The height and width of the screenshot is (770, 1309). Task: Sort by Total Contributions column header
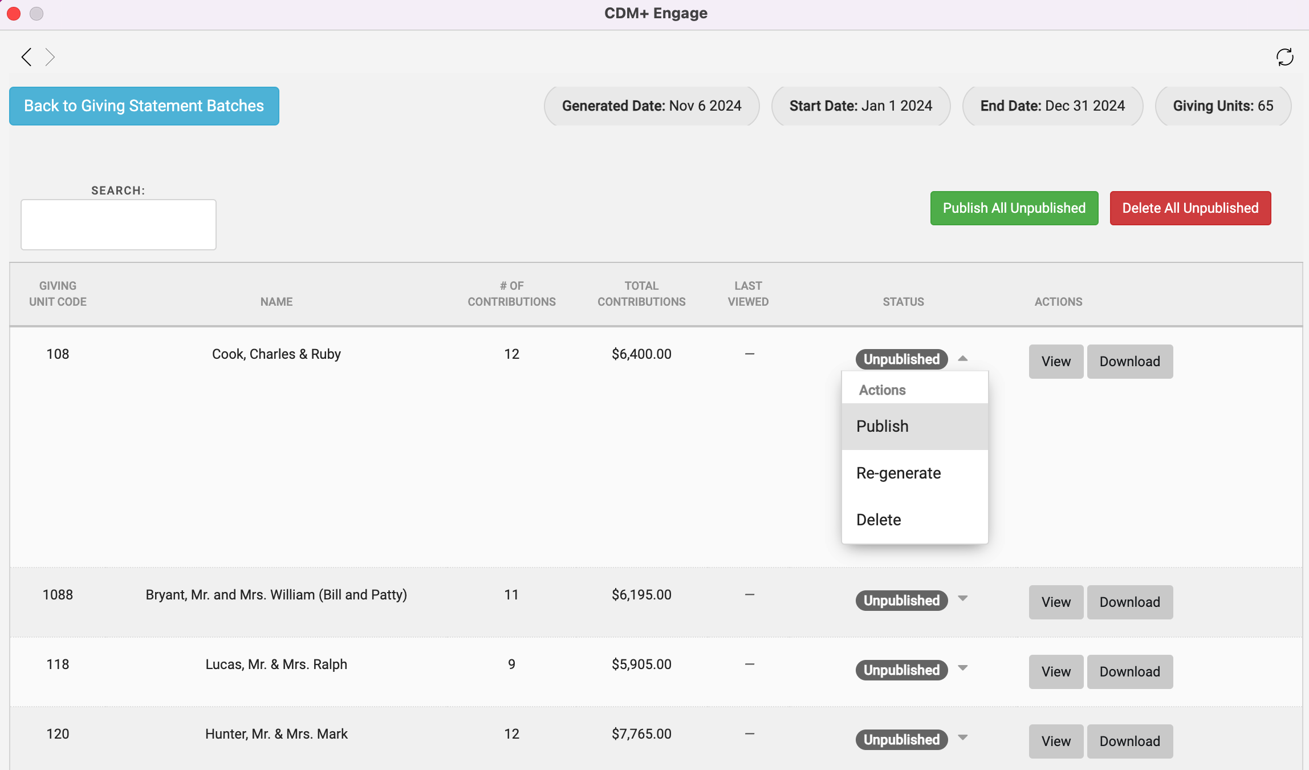coord(641,294)
